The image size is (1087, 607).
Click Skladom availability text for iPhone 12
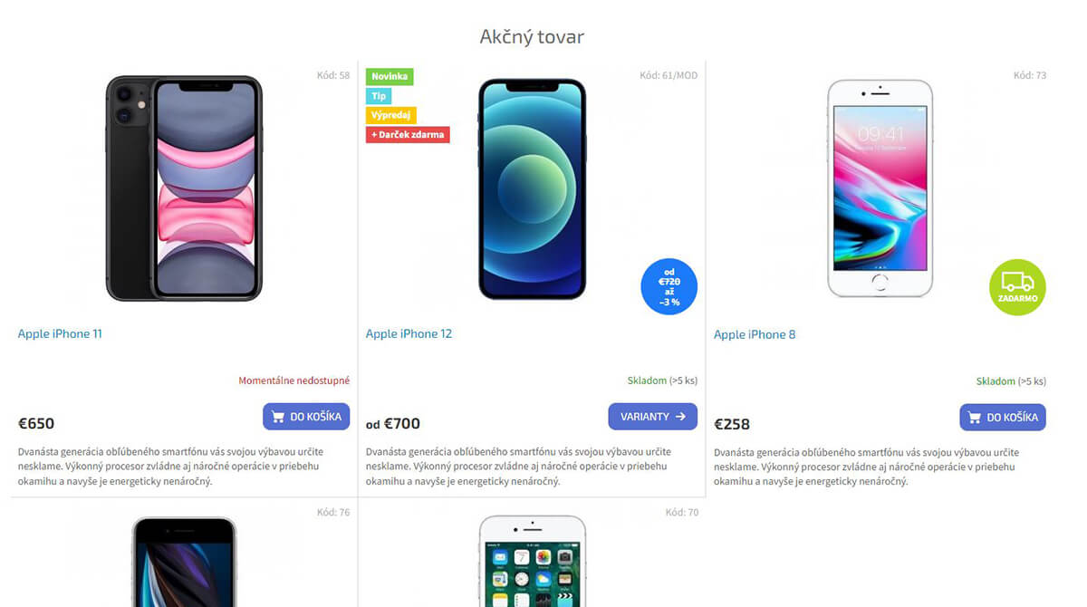coord(647,381)
